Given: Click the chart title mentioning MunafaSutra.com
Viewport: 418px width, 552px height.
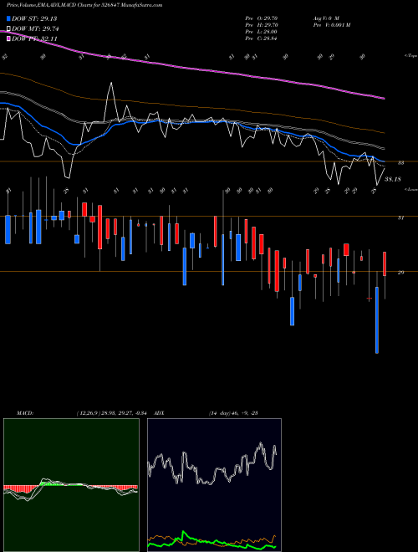Looking at the screenshot, I should [x=84, y=5].
